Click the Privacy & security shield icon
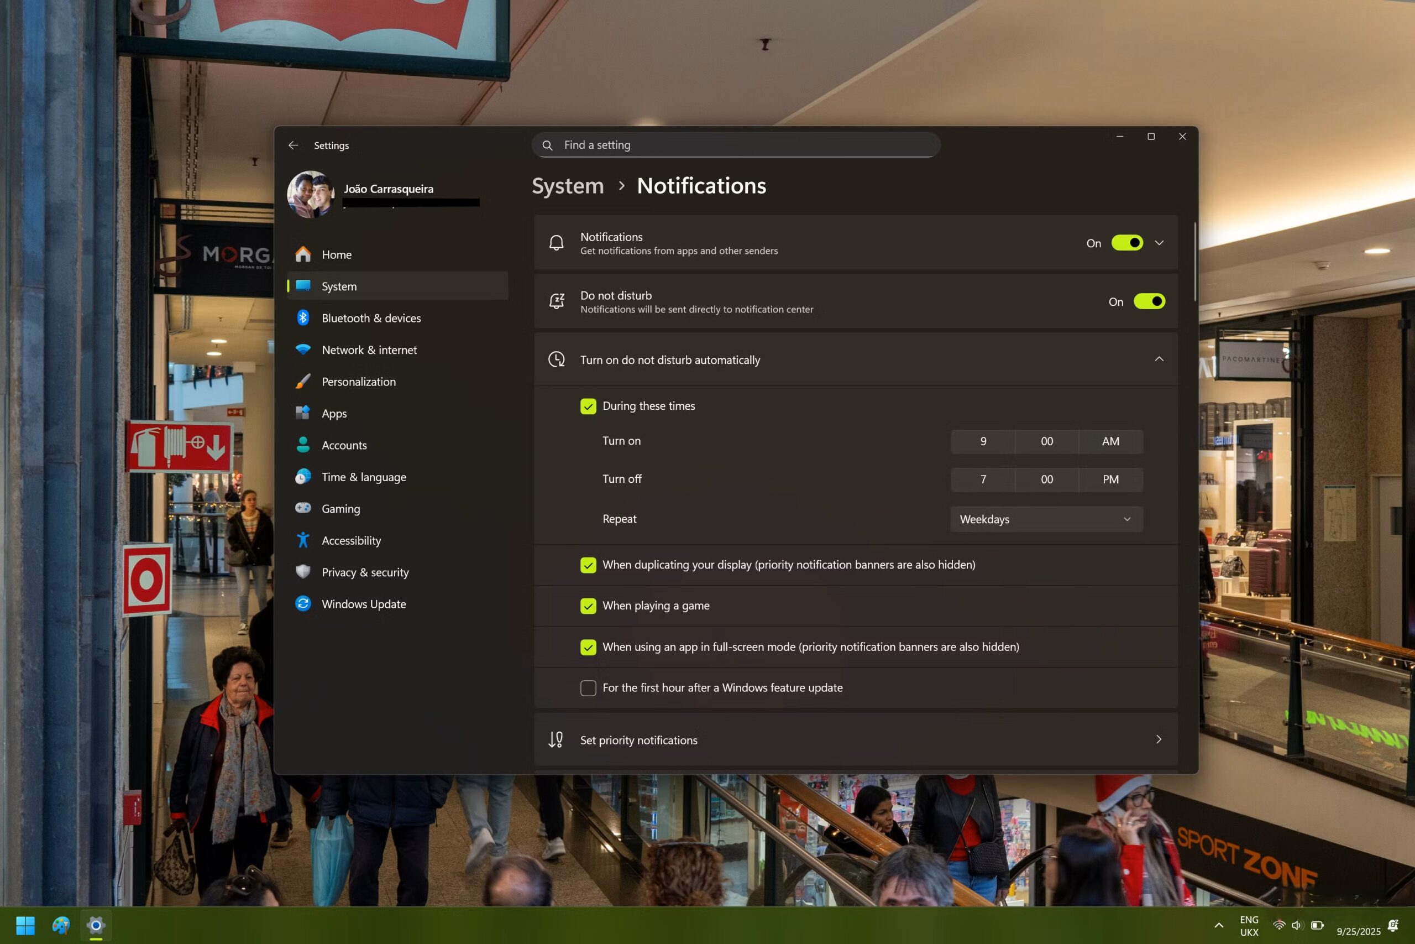1415x944 pixels. pos(303,572)
